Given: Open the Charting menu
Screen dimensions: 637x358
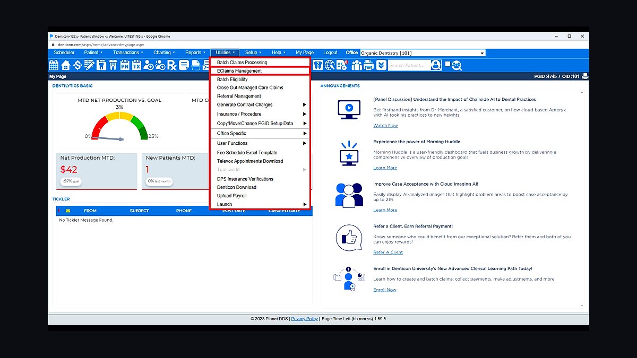Looking at the screenshot, I should pyautogui.click(x=165, y=53).
